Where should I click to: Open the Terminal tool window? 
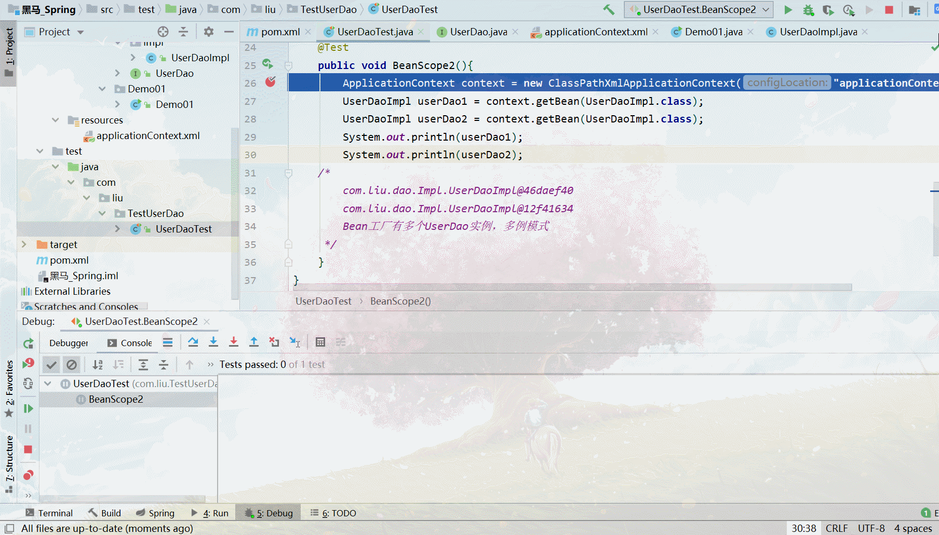tap(49, 513)
